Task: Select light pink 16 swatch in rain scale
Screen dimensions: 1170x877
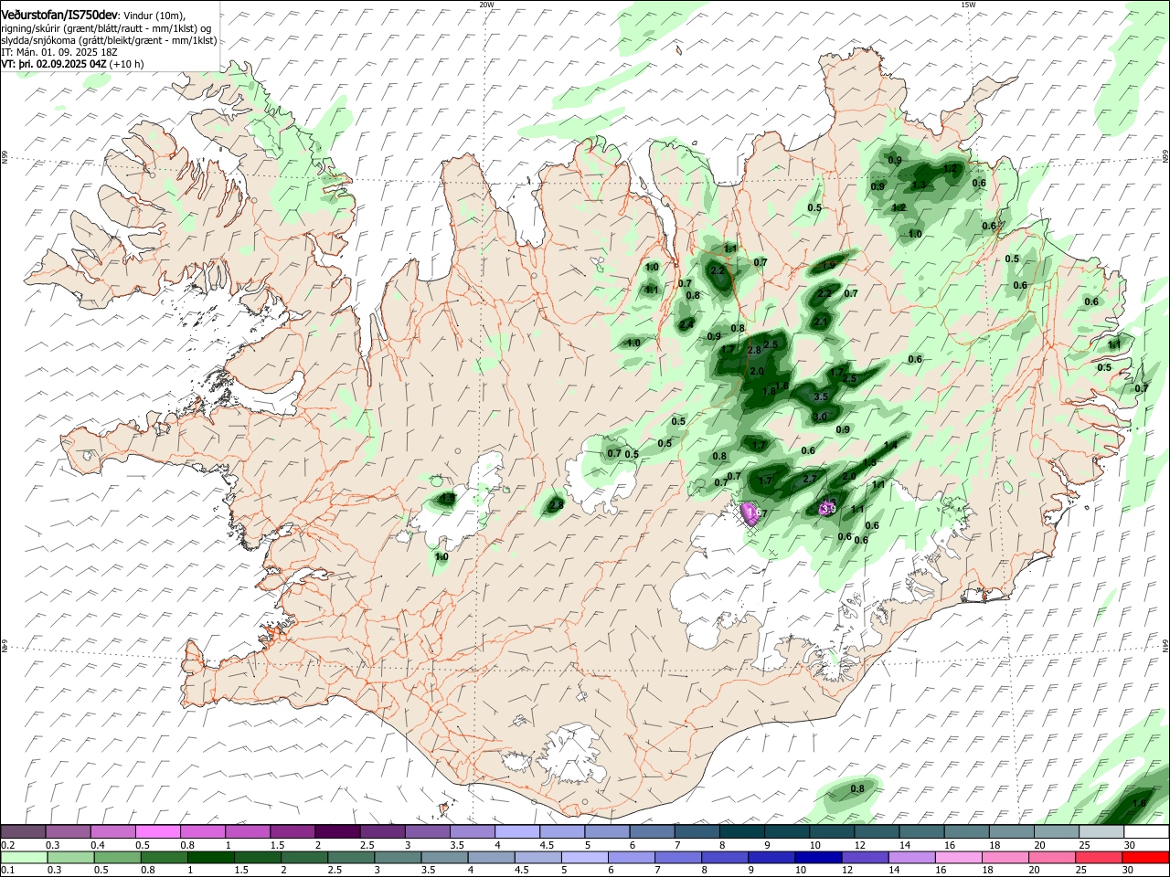Action: 958,857
